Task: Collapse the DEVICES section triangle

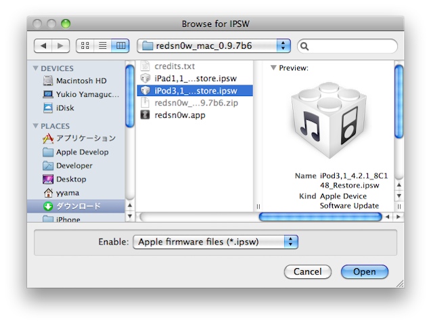Action: [35, 68]
